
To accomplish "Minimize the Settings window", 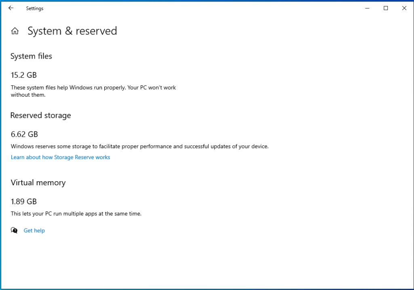I will point(367,8).
